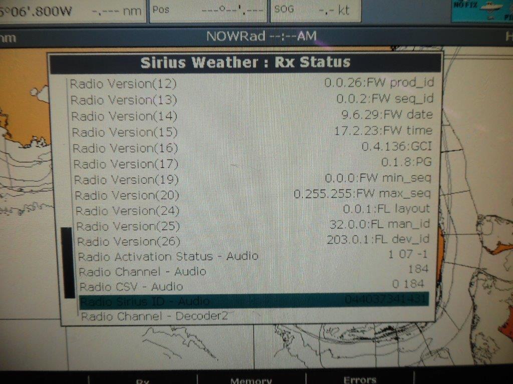Select the 0.0.2:FW seq_id value

[385, 98]
